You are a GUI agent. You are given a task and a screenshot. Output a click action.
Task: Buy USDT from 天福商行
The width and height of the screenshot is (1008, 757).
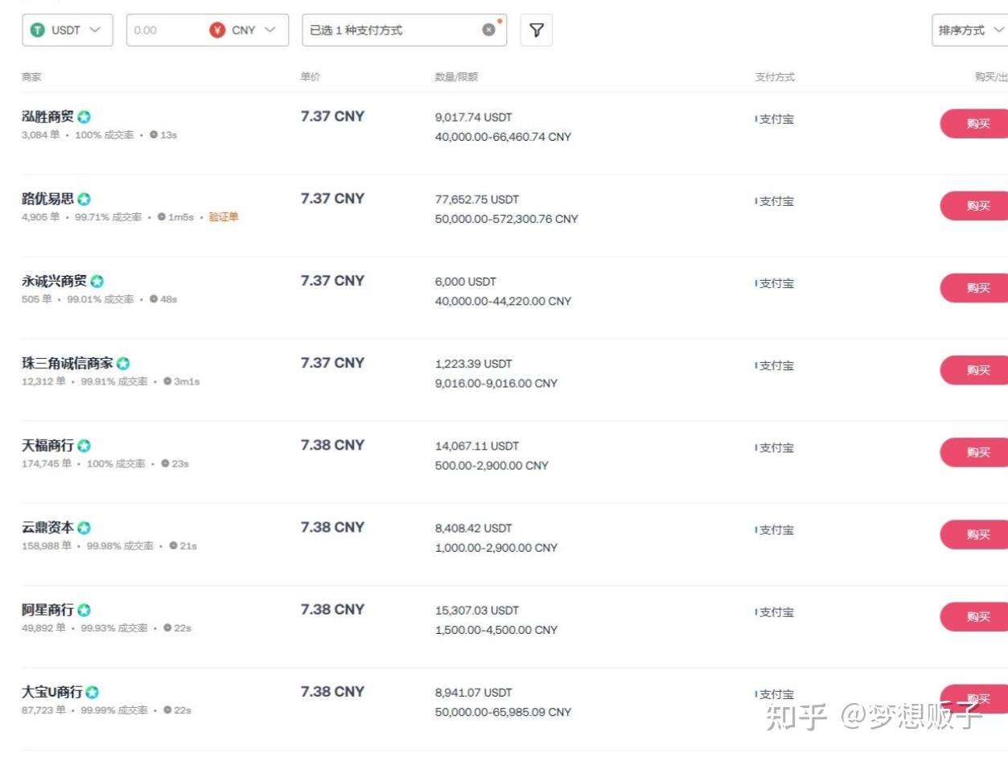[x=977, y=453]
